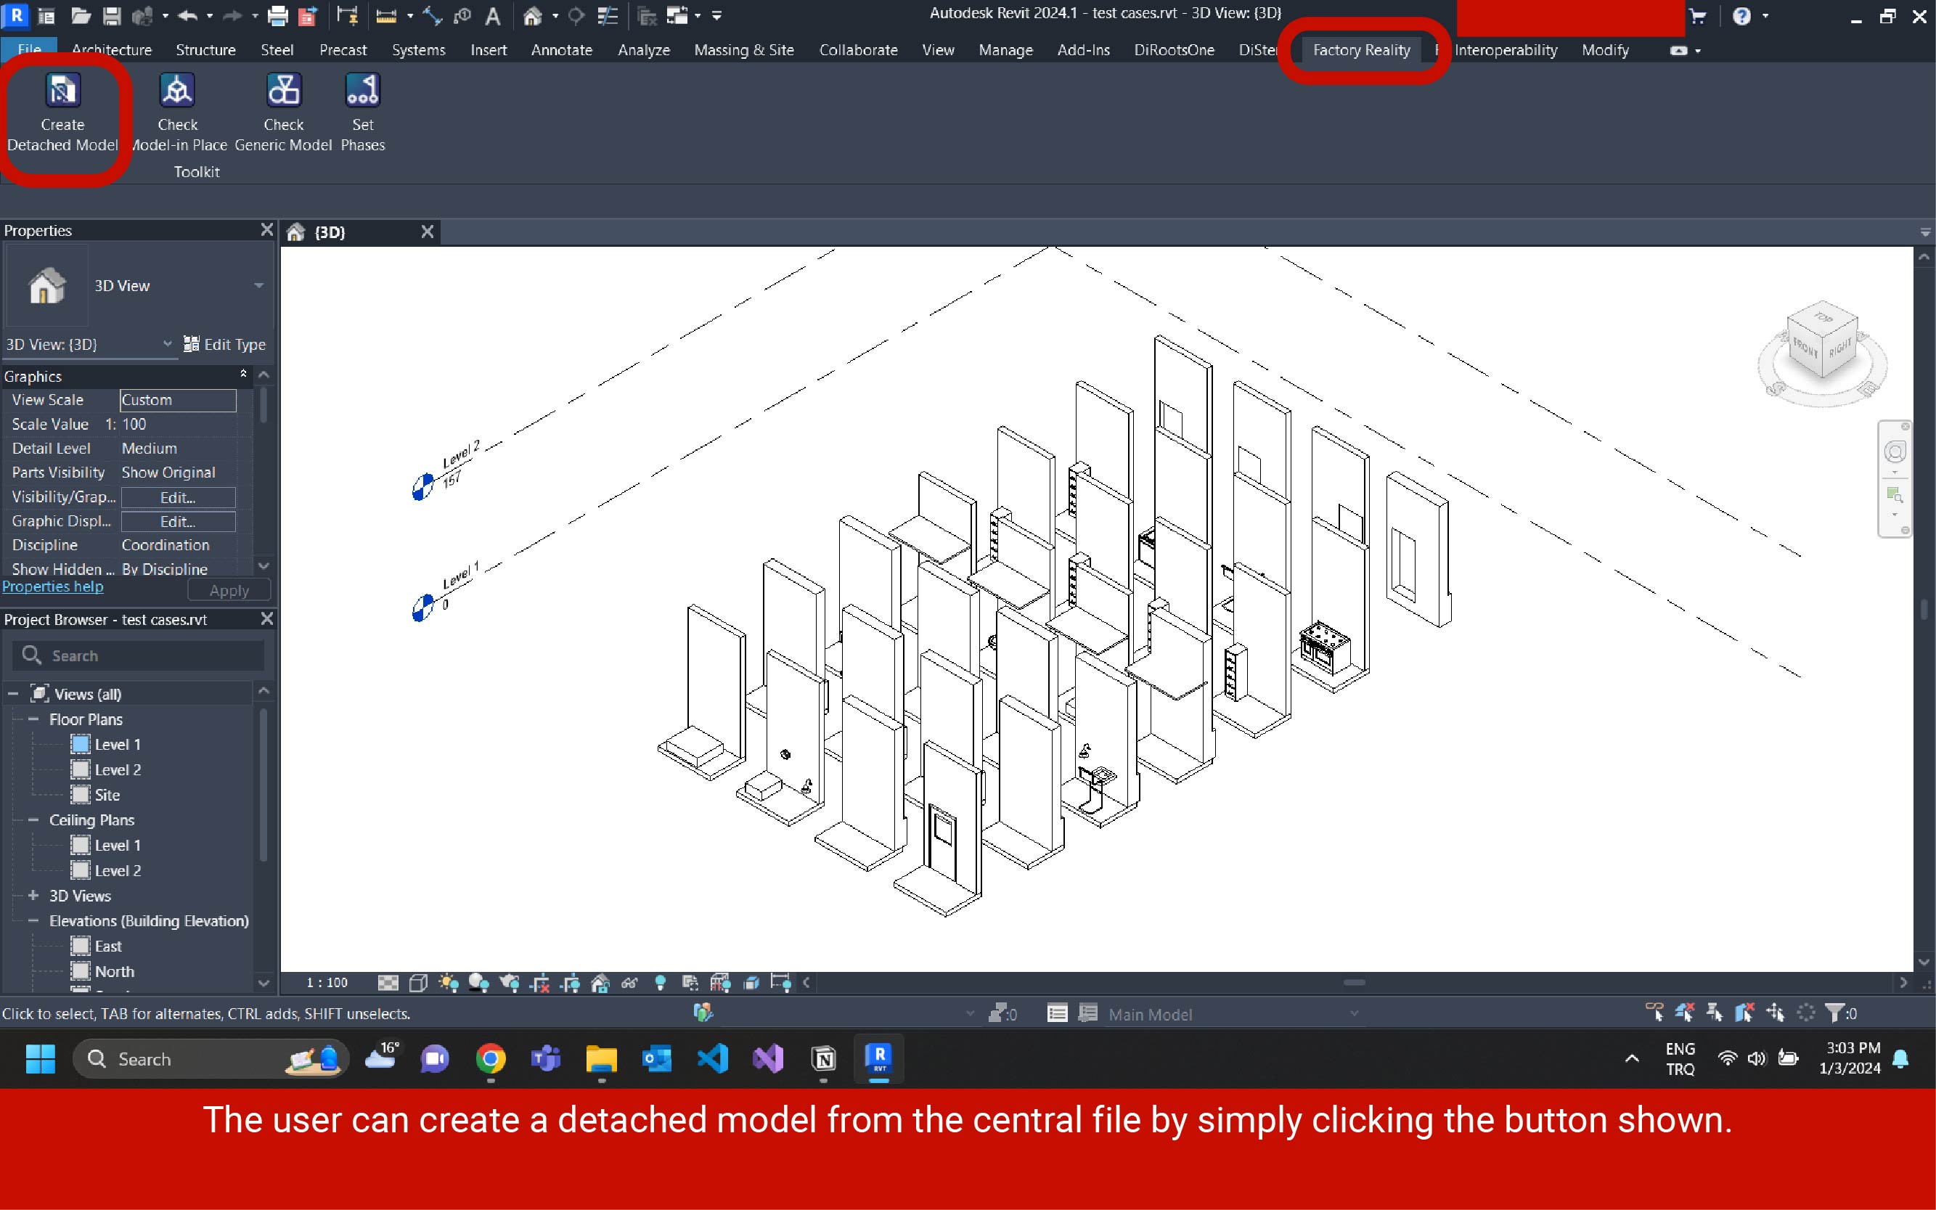Toggle Reveal Hidden Elements lightbulb
The height and width of the screenshot is (1210, 1936).
(661, 983)
